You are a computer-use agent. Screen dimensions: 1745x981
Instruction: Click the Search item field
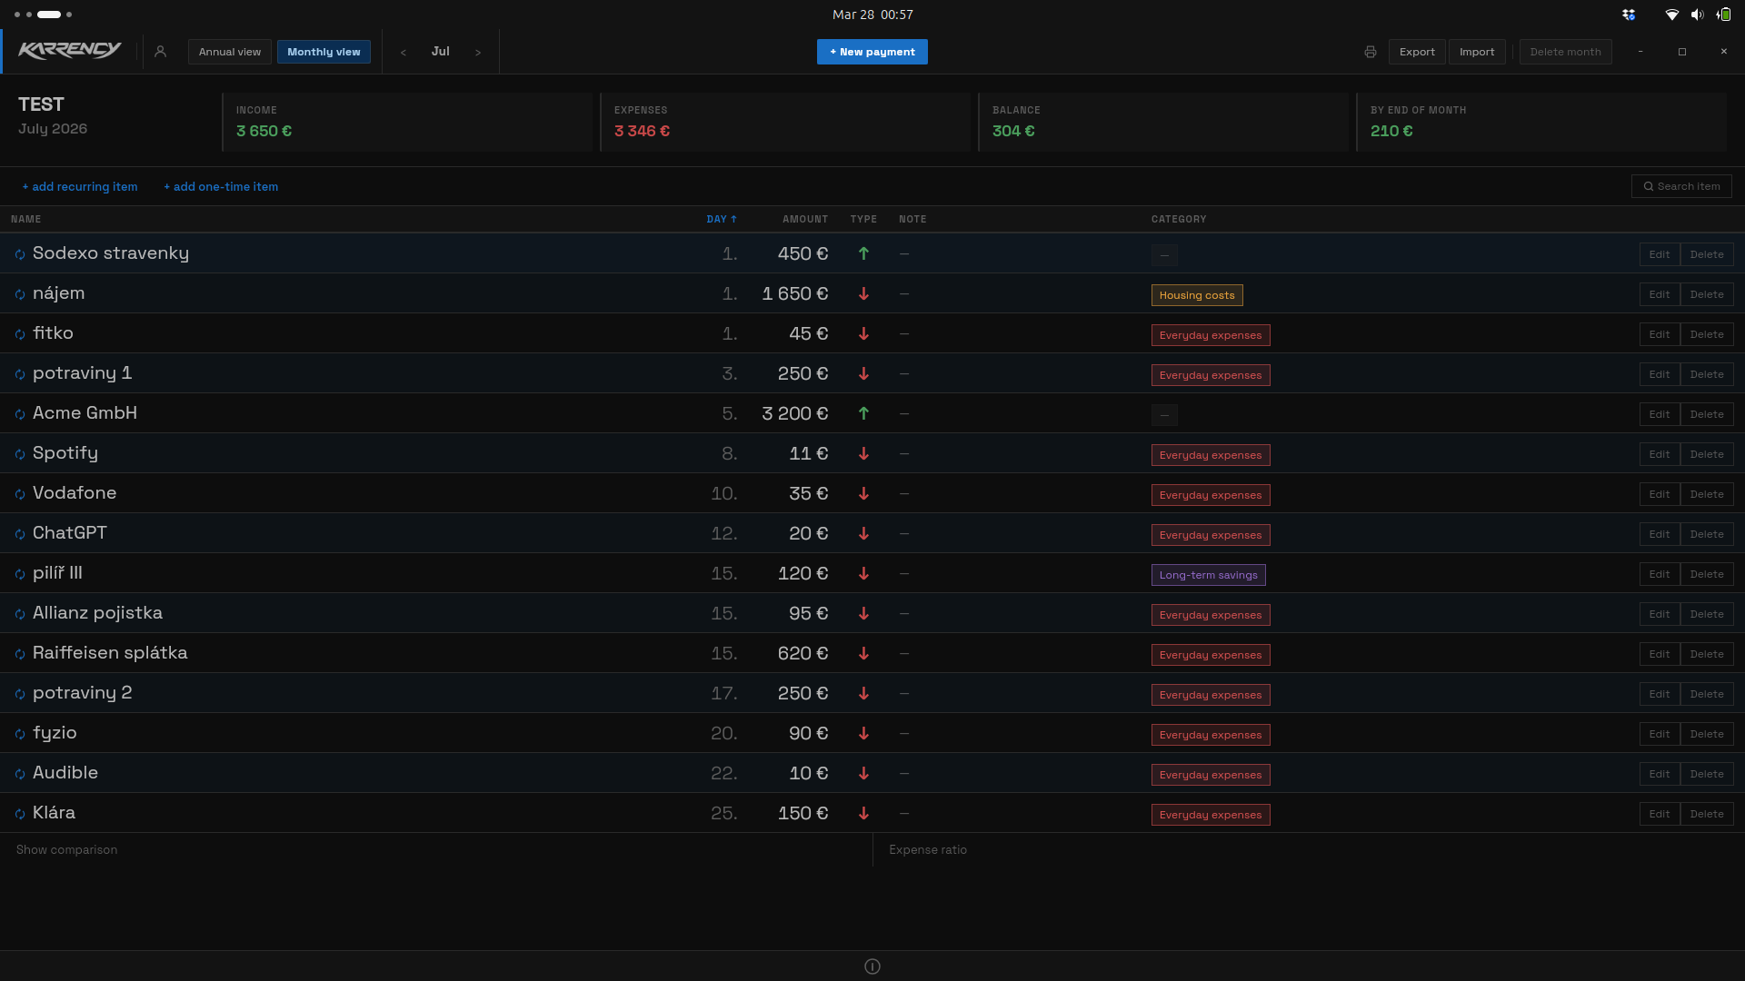click(1681, 186)
